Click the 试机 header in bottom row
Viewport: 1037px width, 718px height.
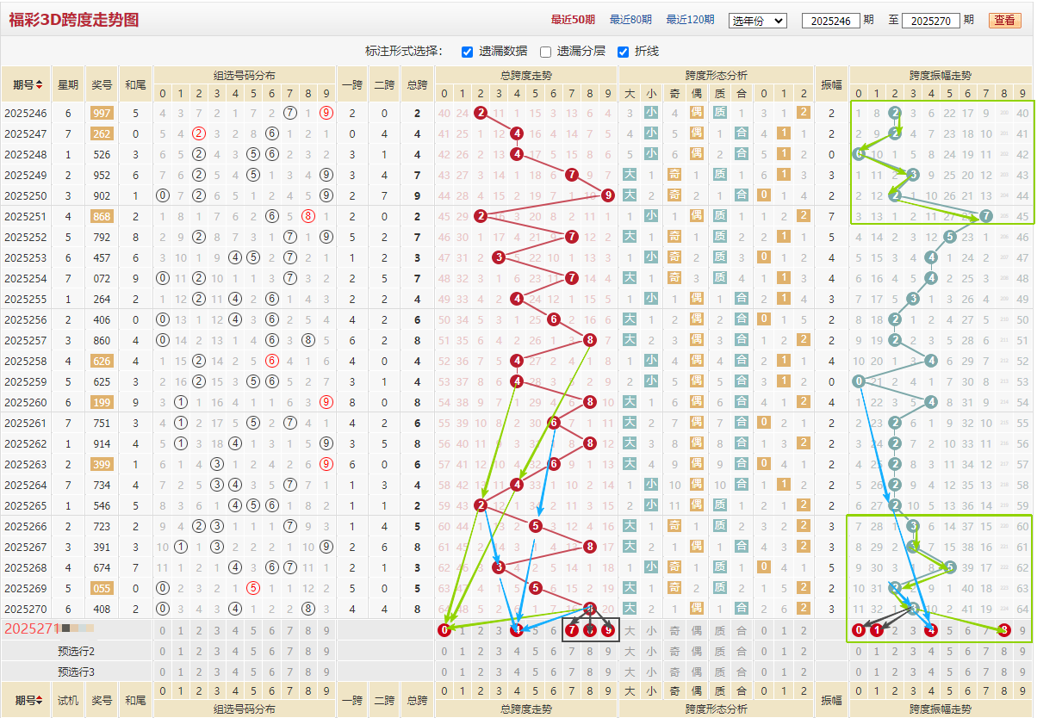[68, 701]
